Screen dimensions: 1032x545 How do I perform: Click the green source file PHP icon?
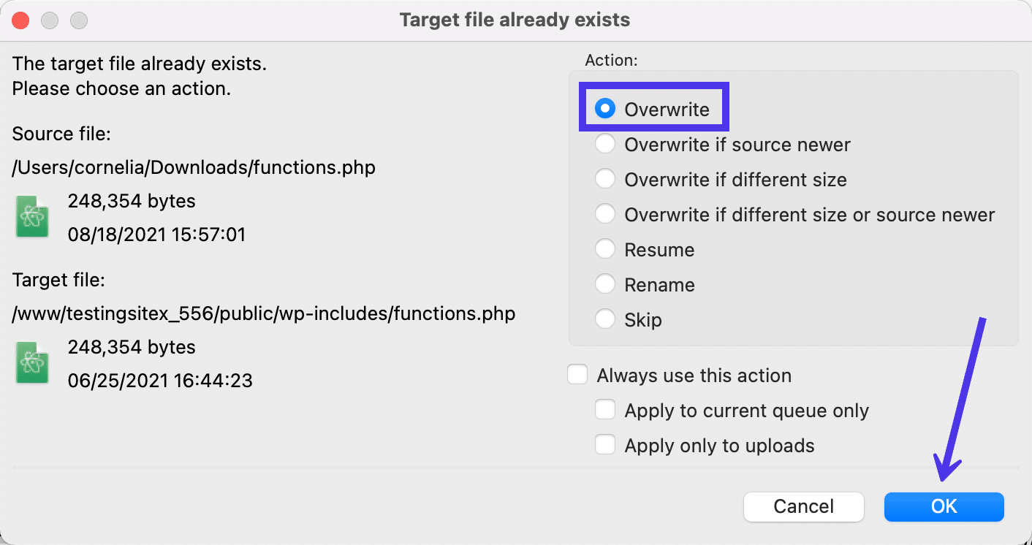click(x=31, y=217)
